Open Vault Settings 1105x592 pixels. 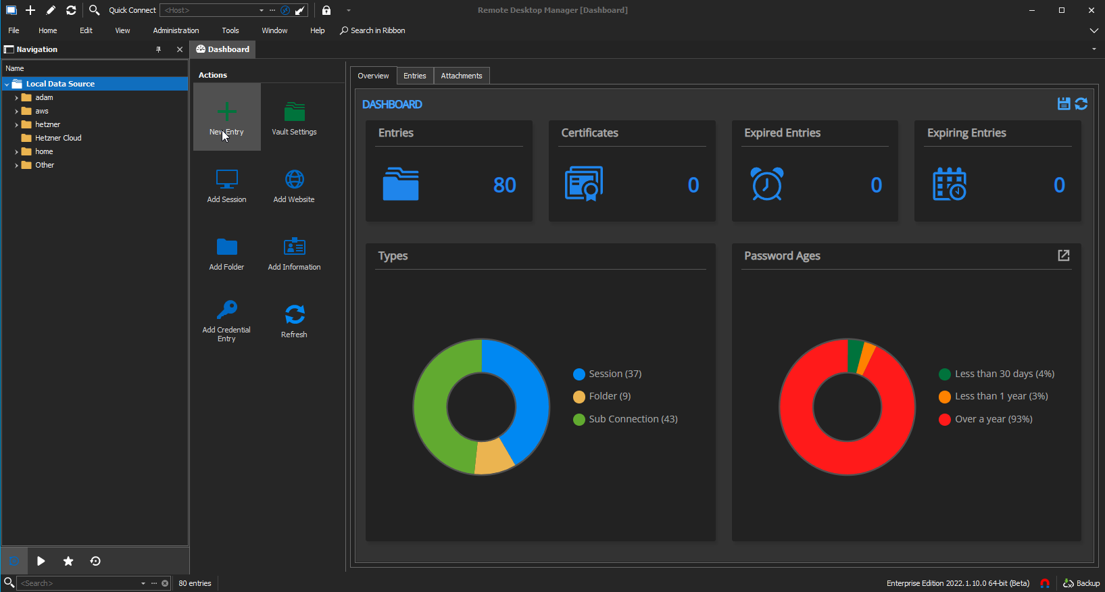point(294,117)
